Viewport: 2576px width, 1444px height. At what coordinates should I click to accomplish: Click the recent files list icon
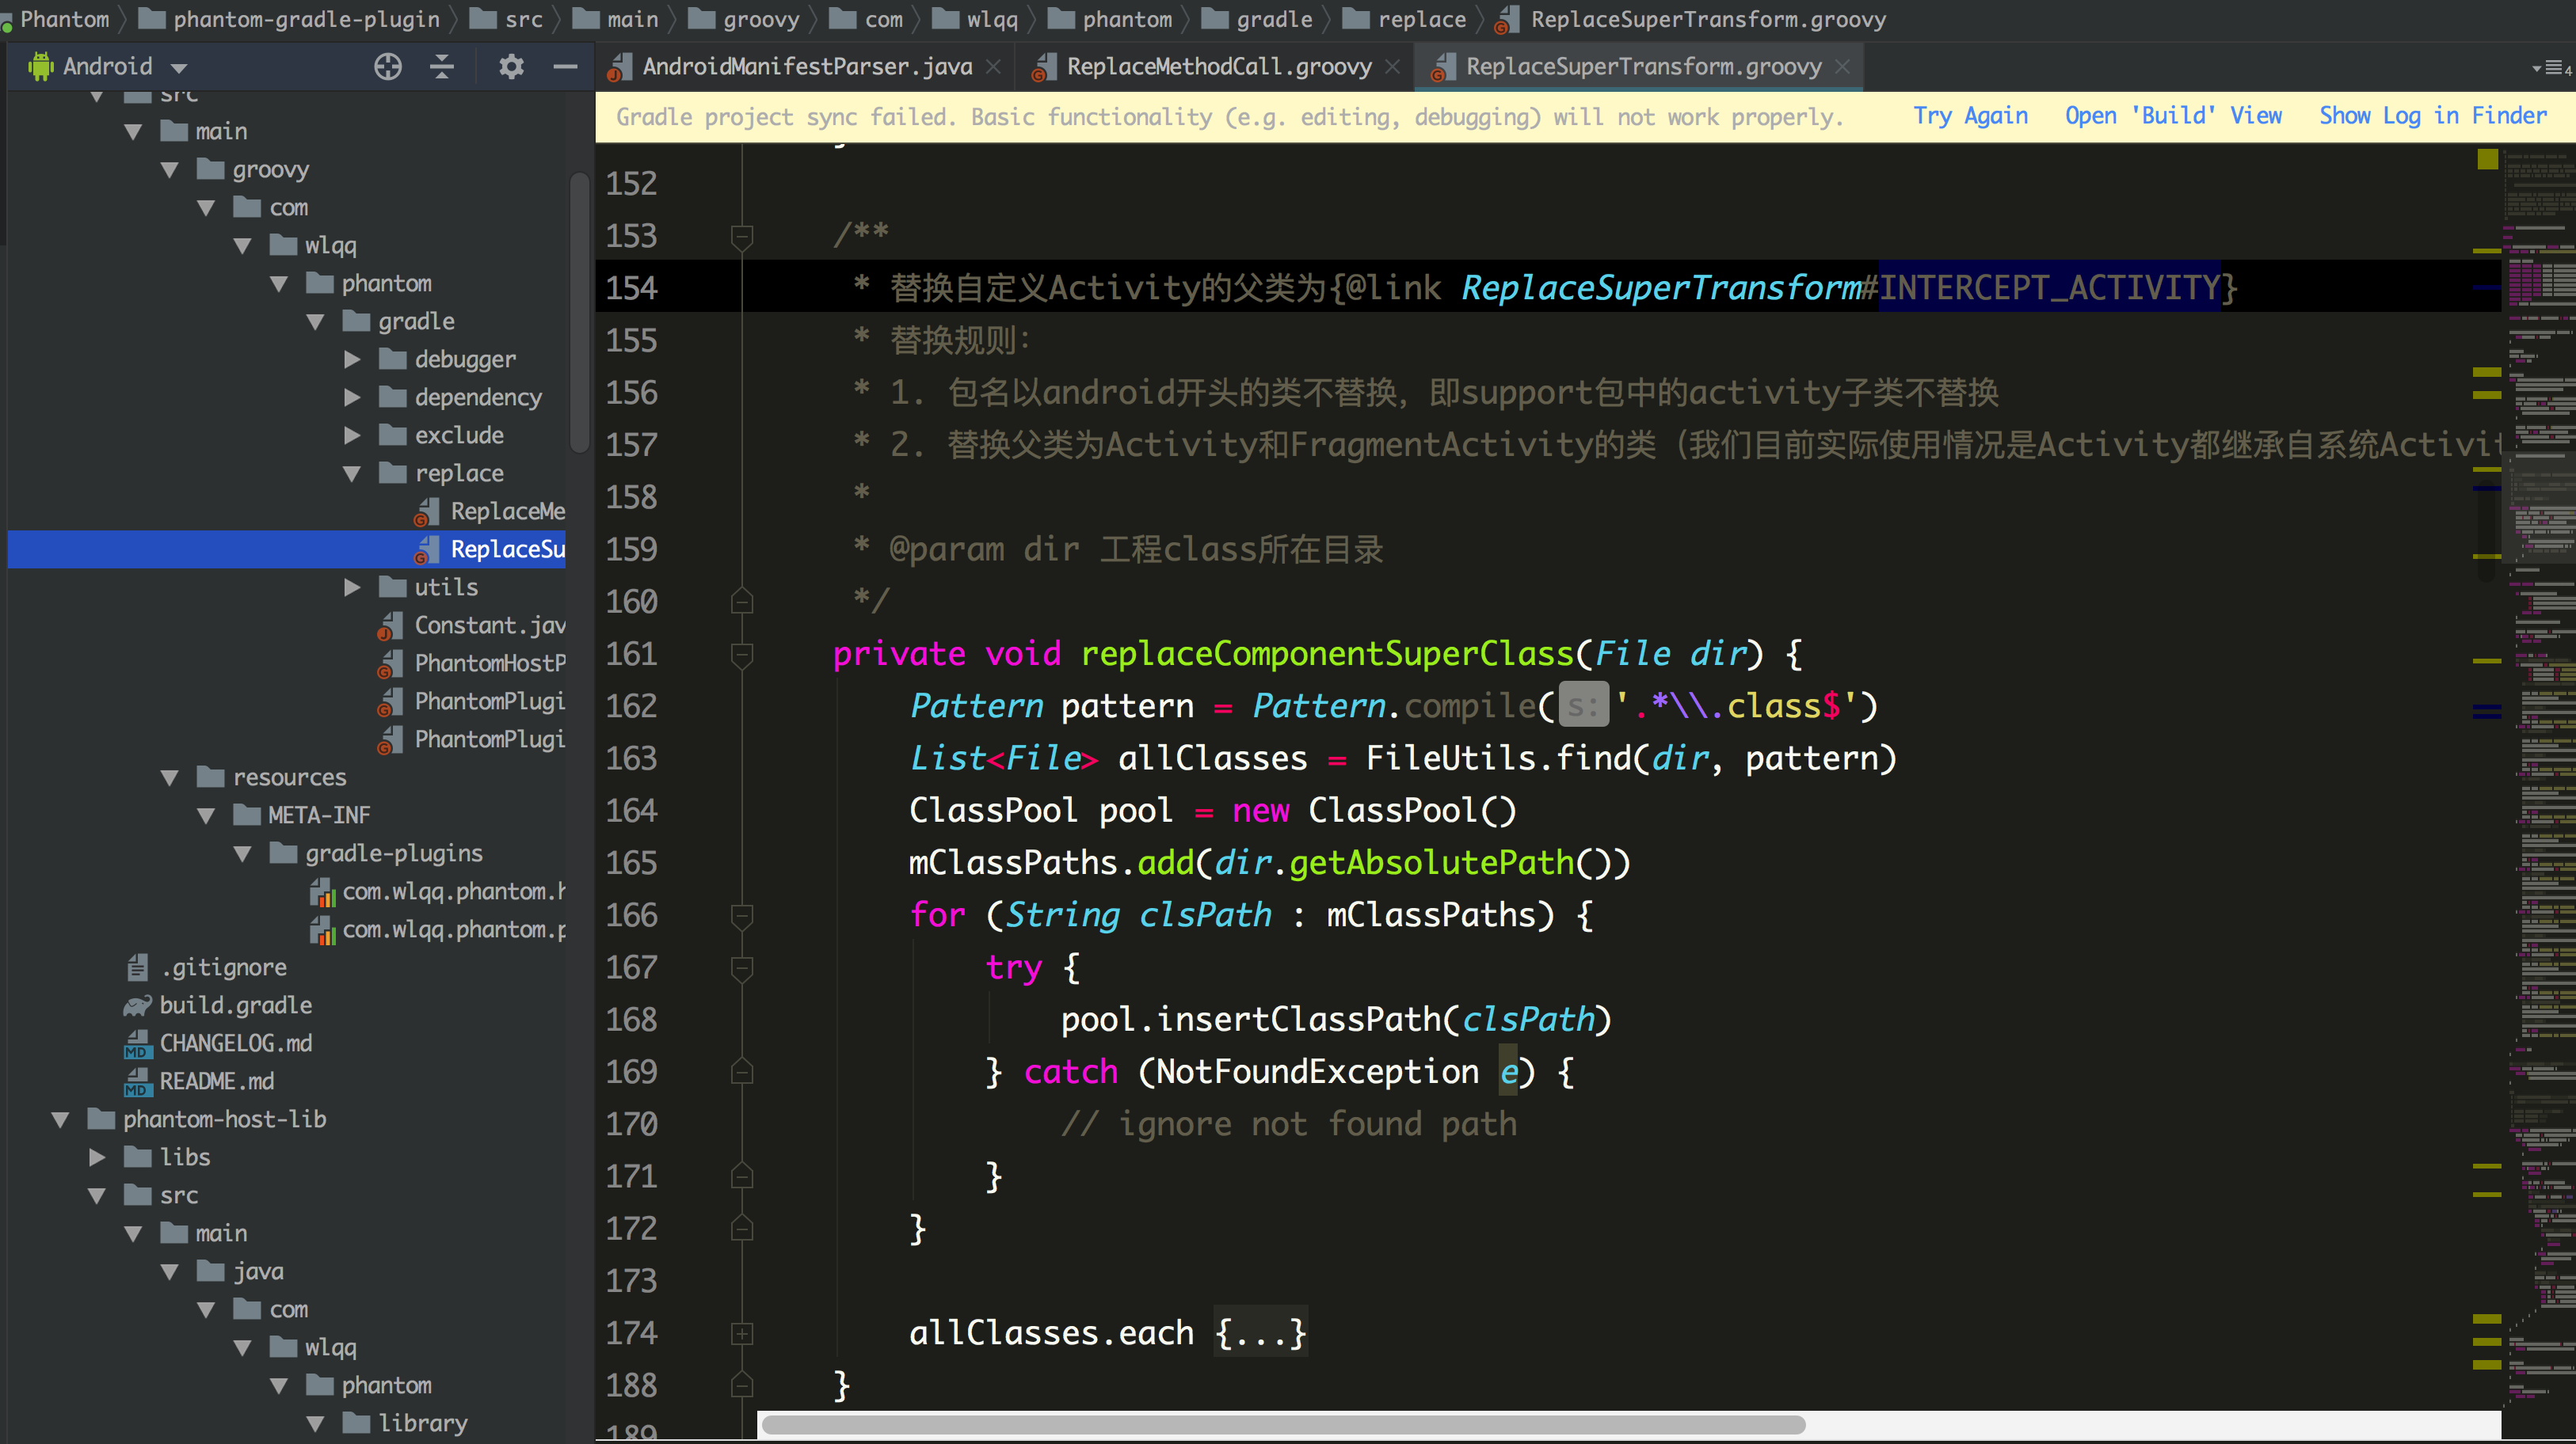2553,68
